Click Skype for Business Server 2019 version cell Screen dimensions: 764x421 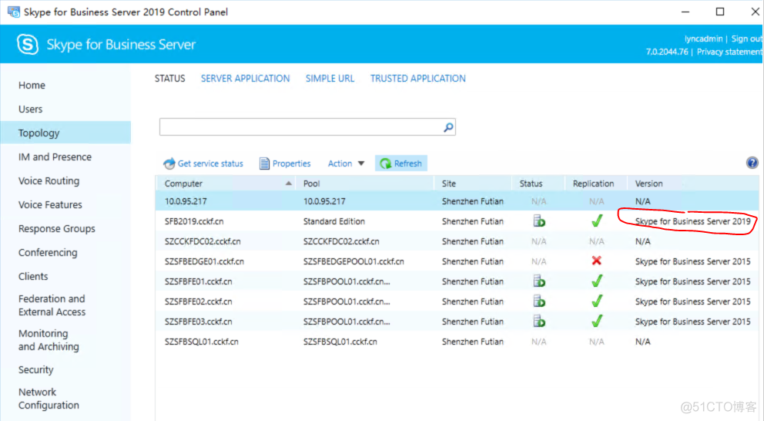[x=692, y=221]
